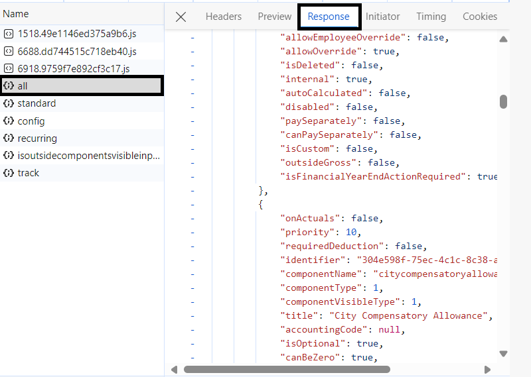Image resolution: width=531 pixels, height=377 pixels.
Task: Select the Response tab
Action: [329, 17]
